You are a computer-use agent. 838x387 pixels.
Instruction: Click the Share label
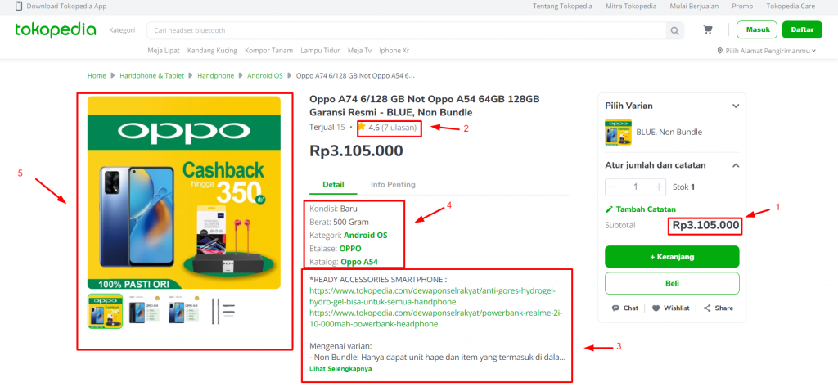(x=724, y=308)
